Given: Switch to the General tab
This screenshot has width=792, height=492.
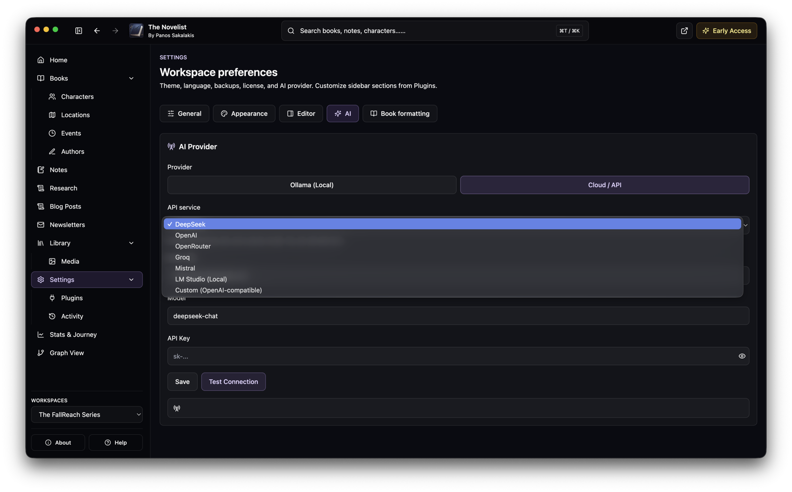Looking at the screenshot, I should 184,114.
